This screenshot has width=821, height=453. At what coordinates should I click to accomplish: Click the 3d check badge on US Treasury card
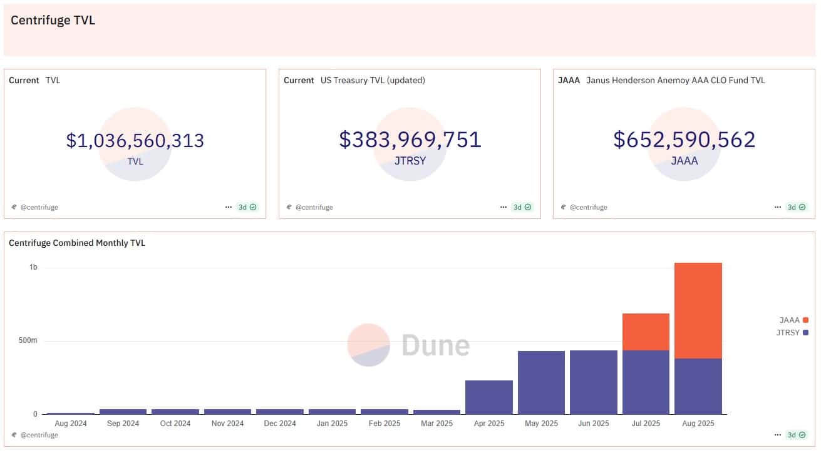tap(522, 207)
